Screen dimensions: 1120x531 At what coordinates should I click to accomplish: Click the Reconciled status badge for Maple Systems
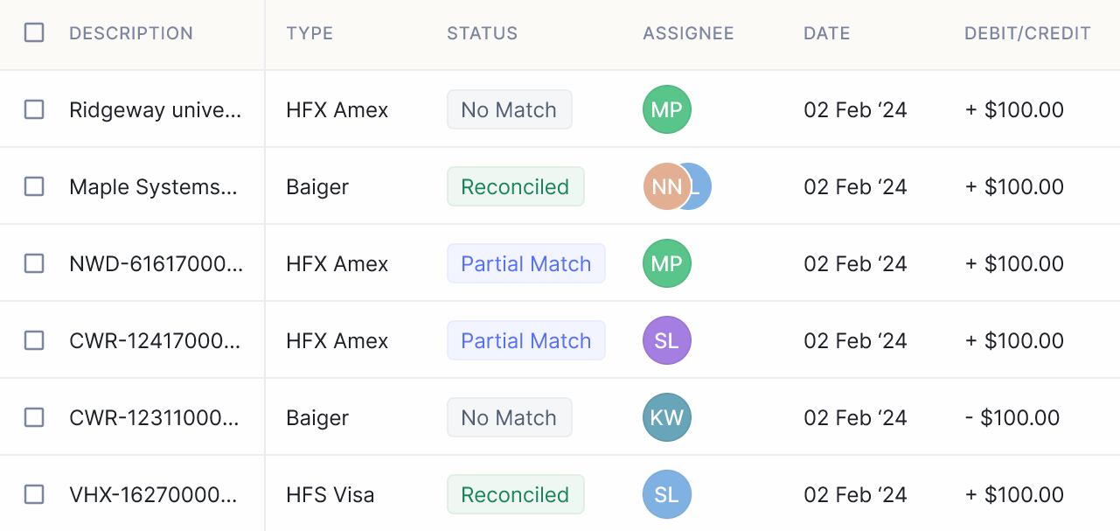tap(516, 186)
